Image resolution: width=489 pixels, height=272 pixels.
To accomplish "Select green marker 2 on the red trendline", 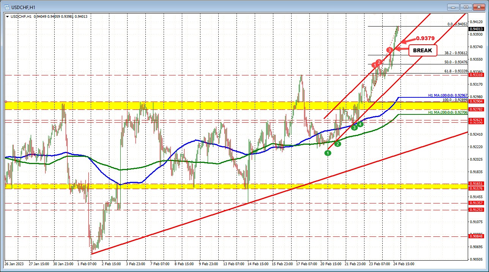I will click(337, 144).
